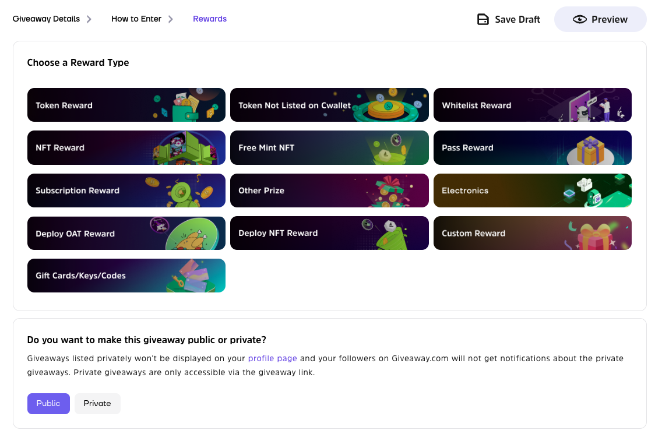This screenshot has width=662, height=441.
Task: Click the gift box illustration on Pass Reward
Action: pos(590,150)
